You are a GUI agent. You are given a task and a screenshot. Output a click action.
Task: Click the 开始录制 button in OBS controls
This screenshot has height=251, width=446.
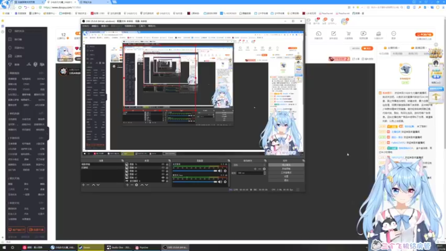[x=286, y=169]
